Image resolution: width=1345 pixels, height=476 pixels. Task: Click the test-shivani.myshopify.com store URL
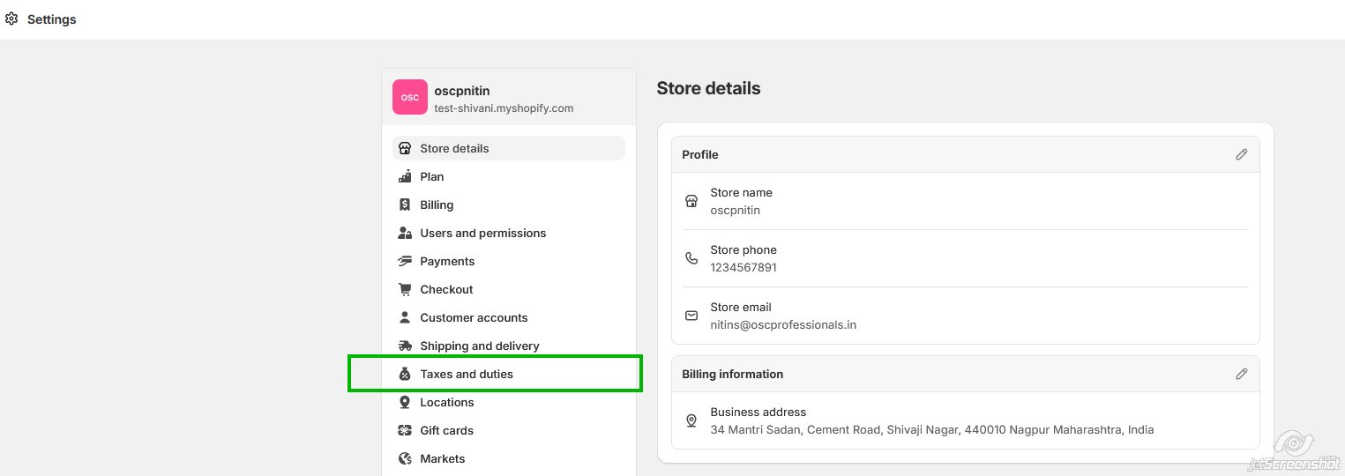click(x=504, y=108)
